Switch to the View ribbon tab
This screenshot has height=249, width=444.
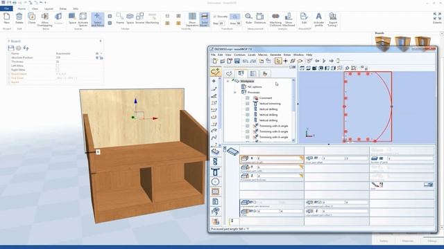coord(35,9)
